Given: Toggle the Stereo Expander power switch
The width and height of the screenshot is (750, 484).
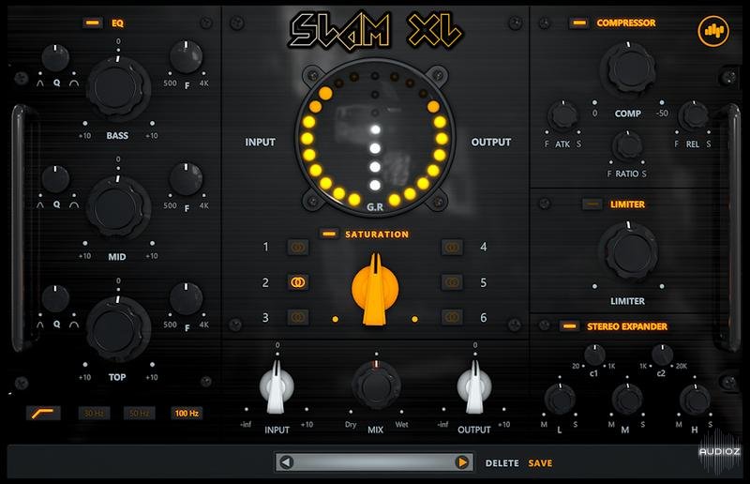Looking at the screenshot, I should click(569, 326).
